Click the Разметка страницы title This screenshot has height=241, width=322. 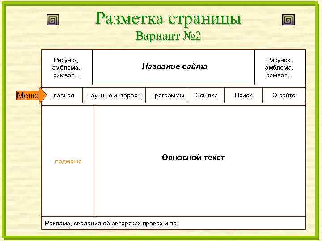(x=168, y=19)
